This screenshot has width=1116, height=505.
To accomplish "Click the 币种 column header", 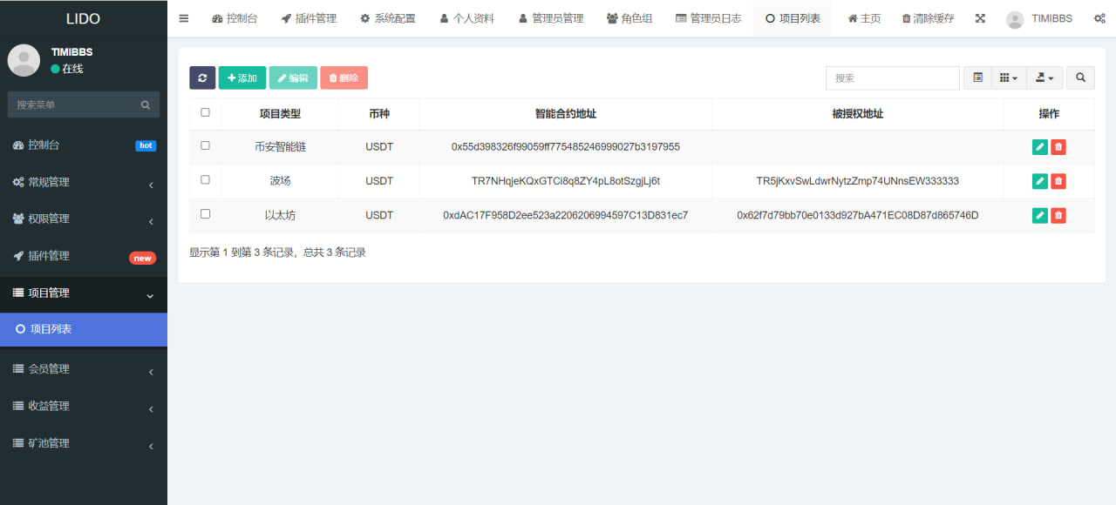I will 379,114.
